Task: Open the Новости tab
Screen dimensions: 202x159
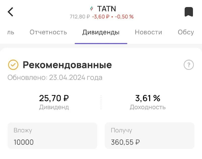Action: 148,32
